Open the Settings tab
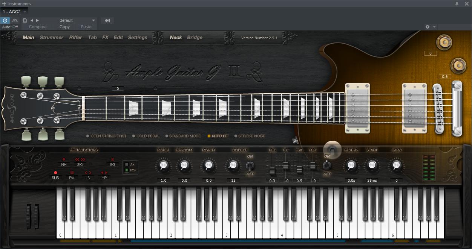472x249 pixels. pyautogui.click(x=138, y=38)
